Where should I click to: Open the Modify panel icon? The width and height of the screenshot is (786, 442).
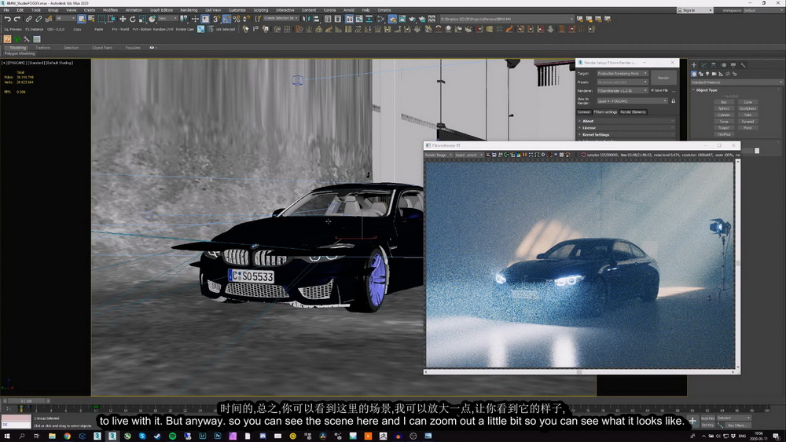point(703,65)
